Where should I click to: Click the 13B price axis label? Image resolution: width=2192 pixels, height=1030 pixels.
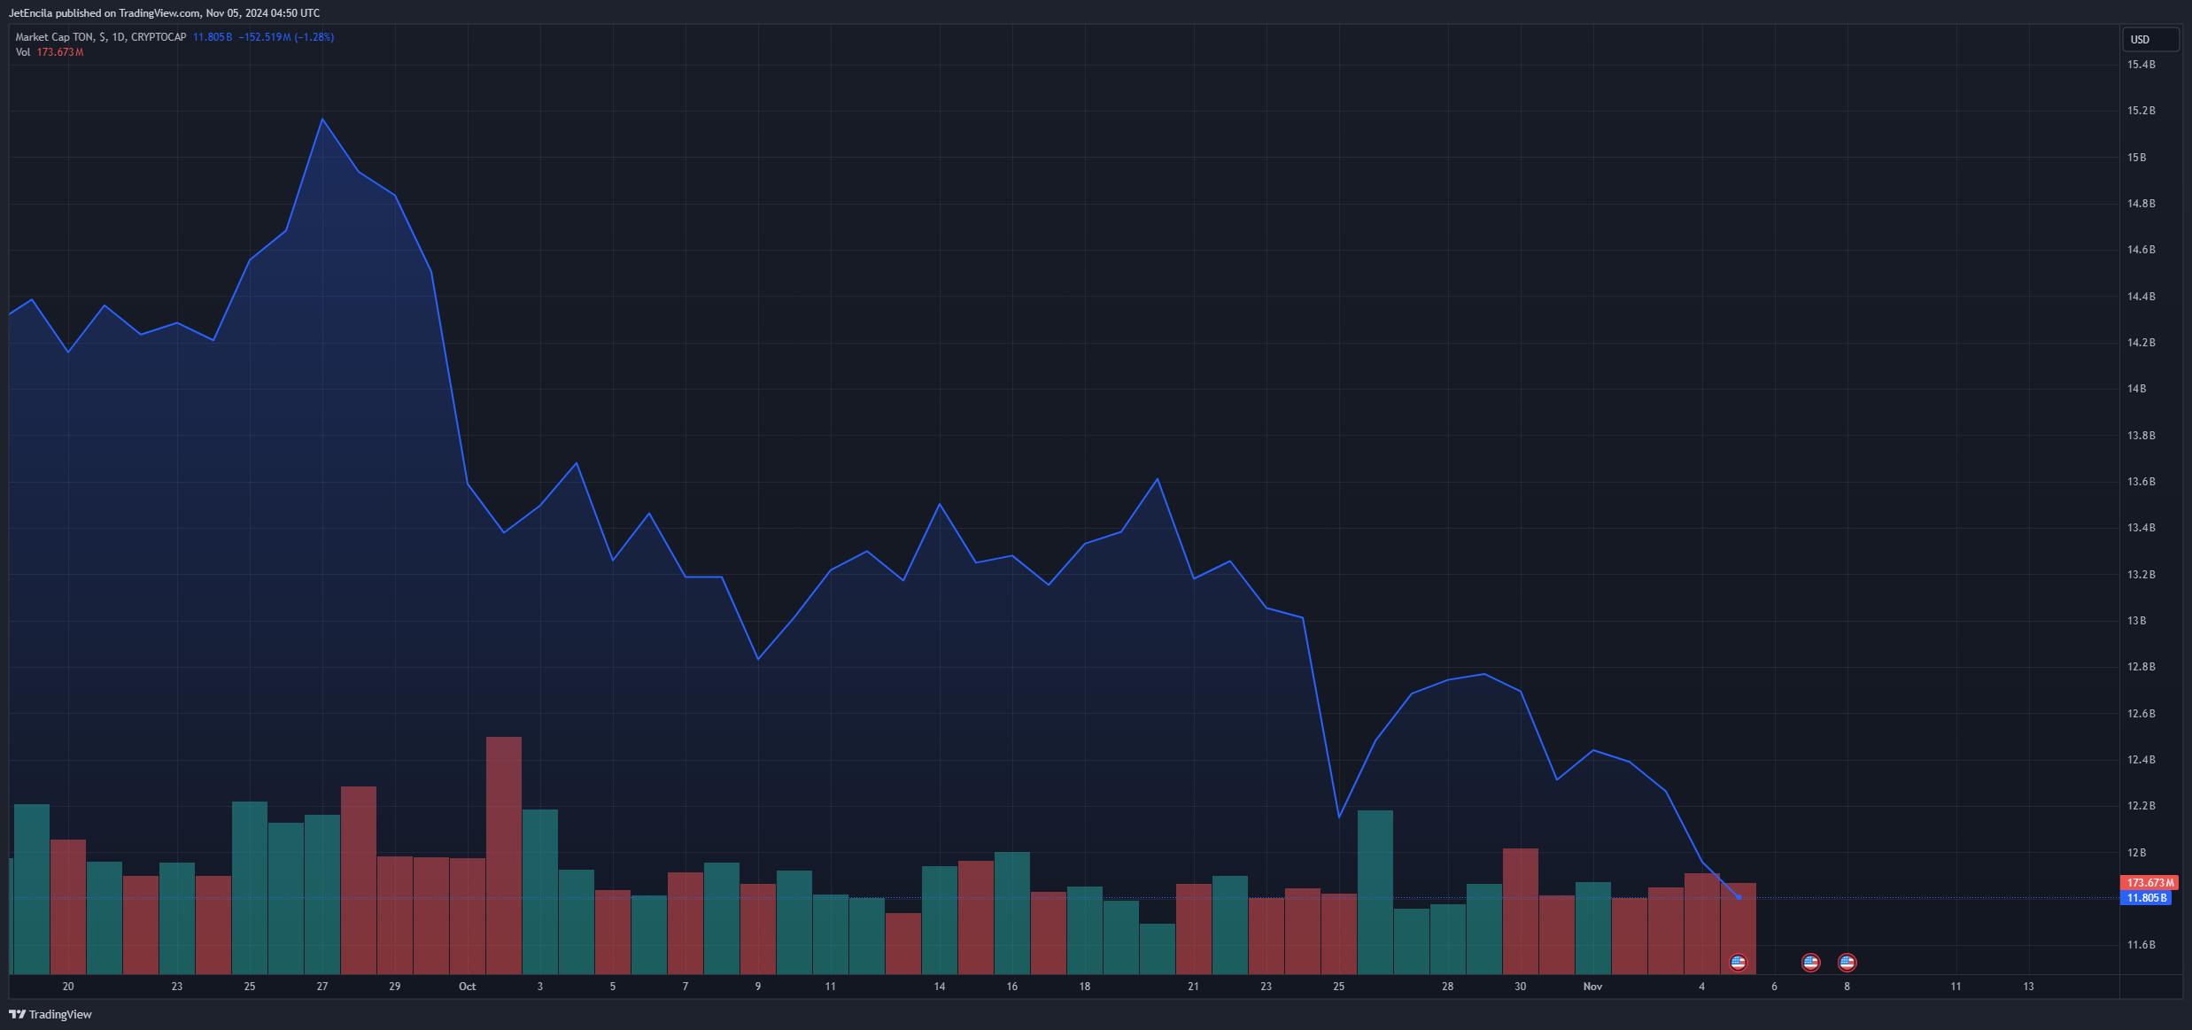tap(2136, 621)
